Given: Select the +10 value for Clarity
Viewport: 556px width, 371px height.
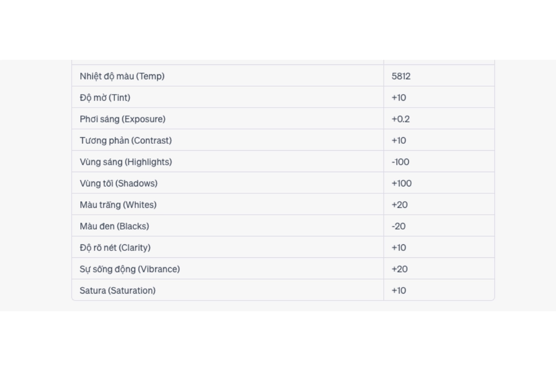Looking at the screenshot, I should tap(398, 248).
